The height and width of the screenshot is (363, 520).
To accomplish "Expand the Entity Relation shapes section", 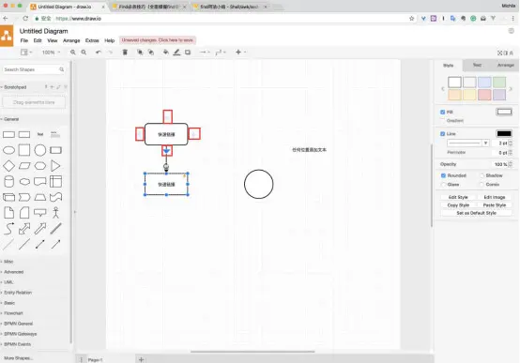I will click(x=18, y=293).
